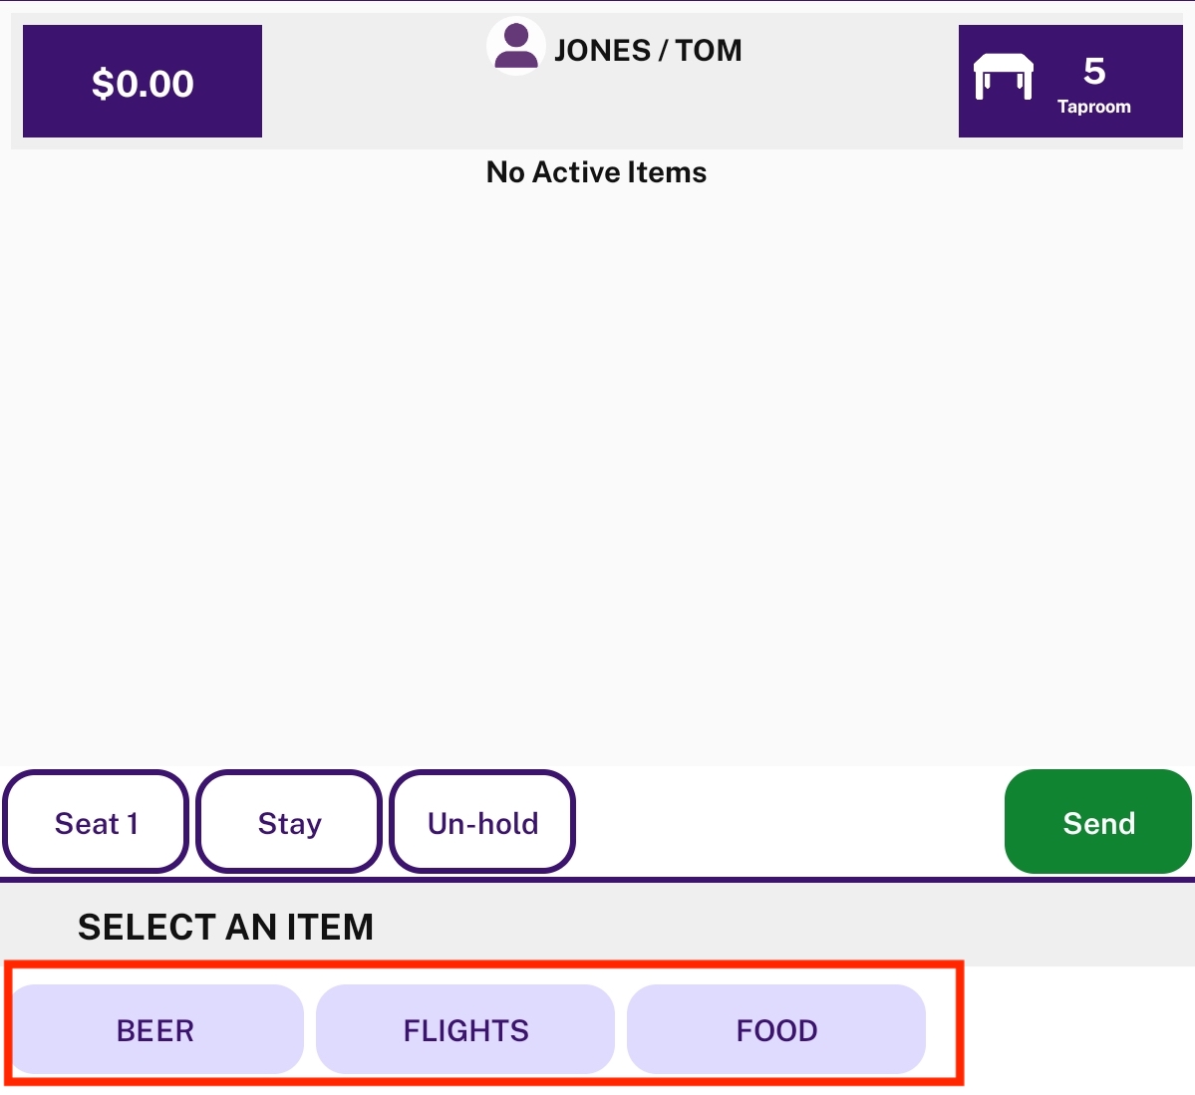This screenshot has height=1095, width=1195.
Task: Click the No Active Items message
Action: 597,172
